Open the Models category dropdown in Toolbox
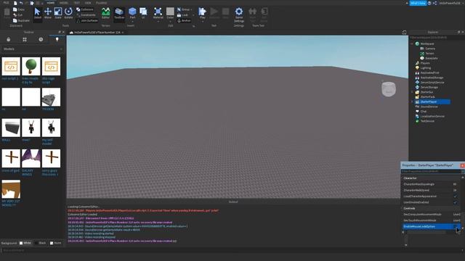 (x=33, y=49)
